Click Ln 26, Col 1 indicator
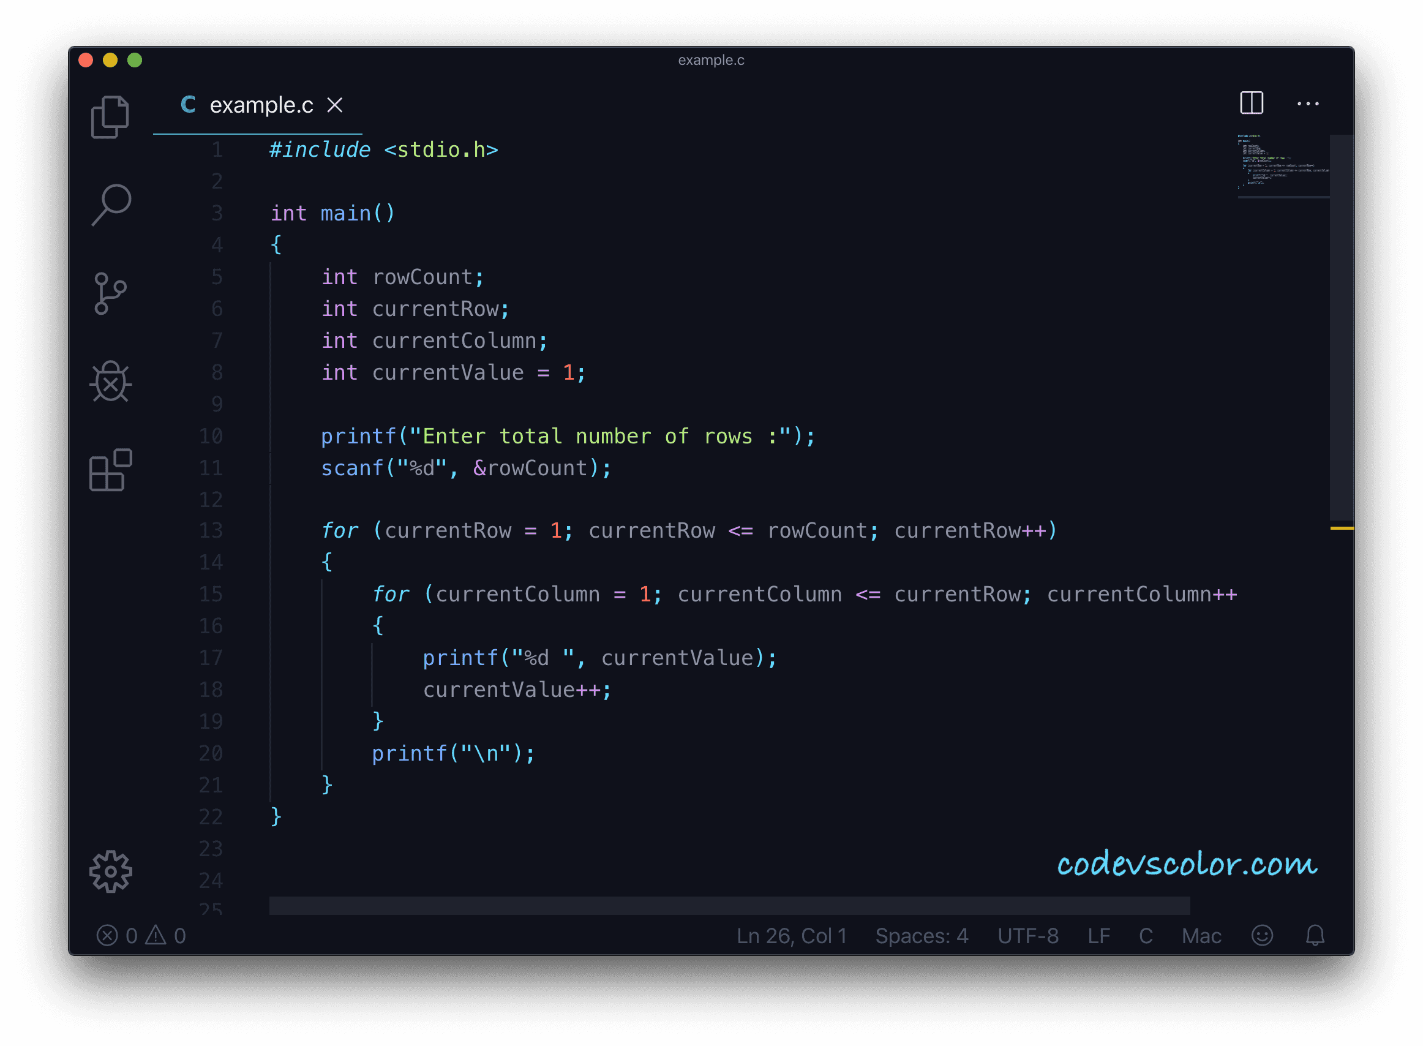The image size is (1423, 1046). (x=791, y=935)
